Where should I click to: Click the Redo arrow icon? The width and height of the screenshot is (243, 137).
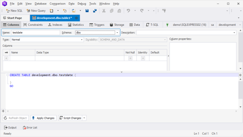point(142,11)
